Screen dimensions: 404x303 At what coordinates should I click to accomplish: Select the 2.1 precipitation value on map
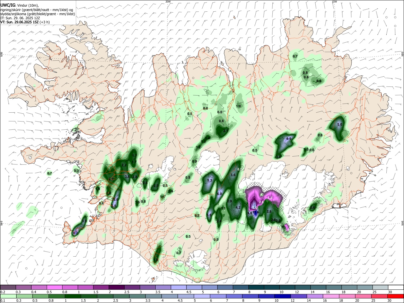point(226,131)
